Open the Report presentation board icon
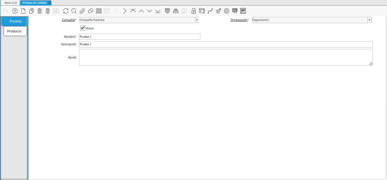Viewport: 387px width, 180px height. pyautogui.click(x=168, y=11)
